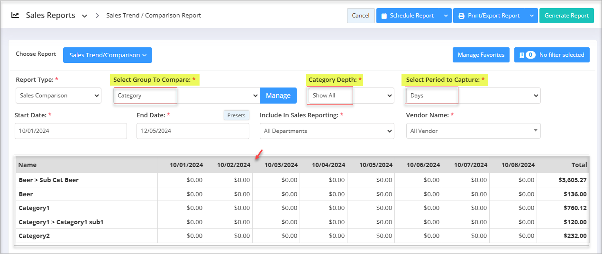This screenshot has width=602, height=254.
Task: Select the Category1 > Category1 sub1 row name
Action: tap(61, 222)
